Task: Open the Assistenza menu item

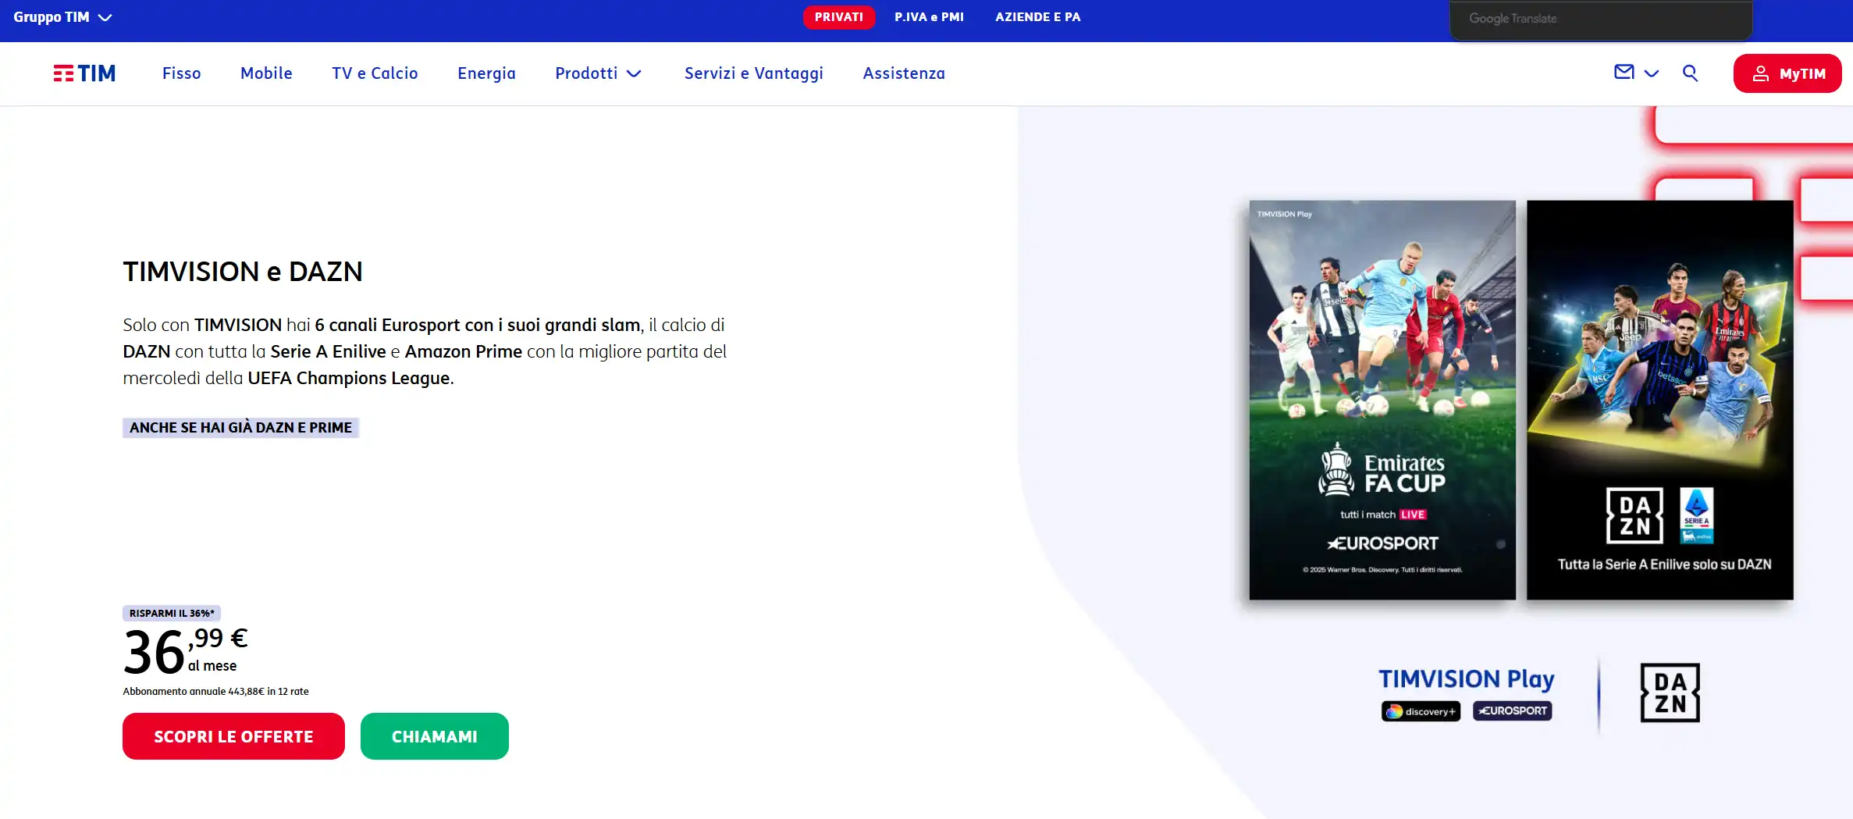Action: coord(904,73)
